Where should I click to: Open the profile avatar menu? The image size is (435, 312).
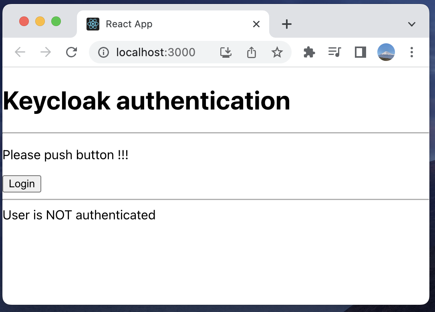[386, 52]
